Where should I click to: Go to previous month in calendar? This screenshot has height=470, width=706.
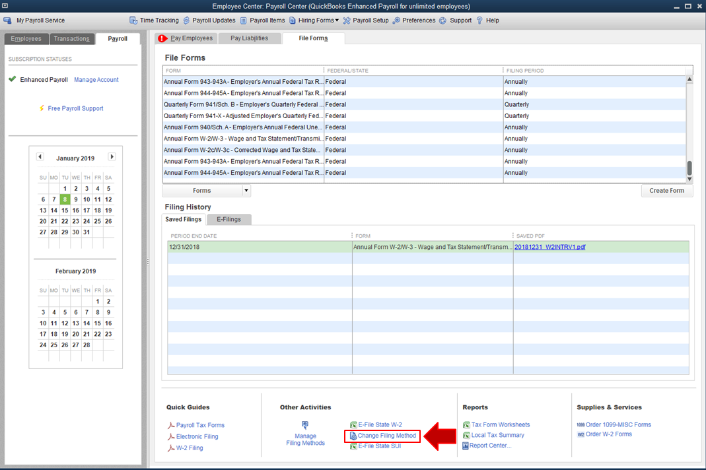pyautogui.click(x=40, y=157)
